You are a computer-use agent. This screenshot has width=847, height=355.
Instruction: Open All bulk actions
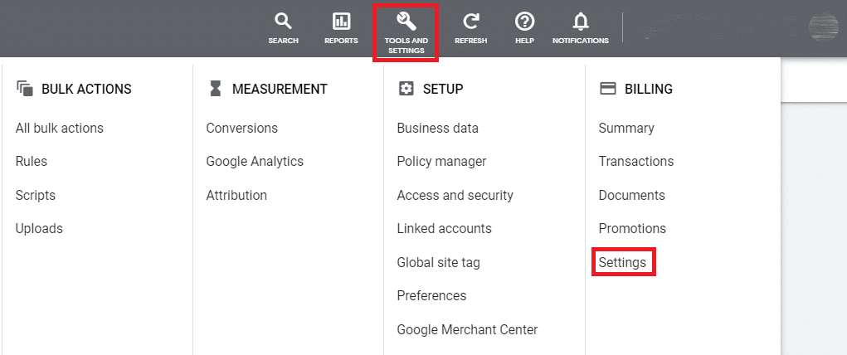[59, 128]
